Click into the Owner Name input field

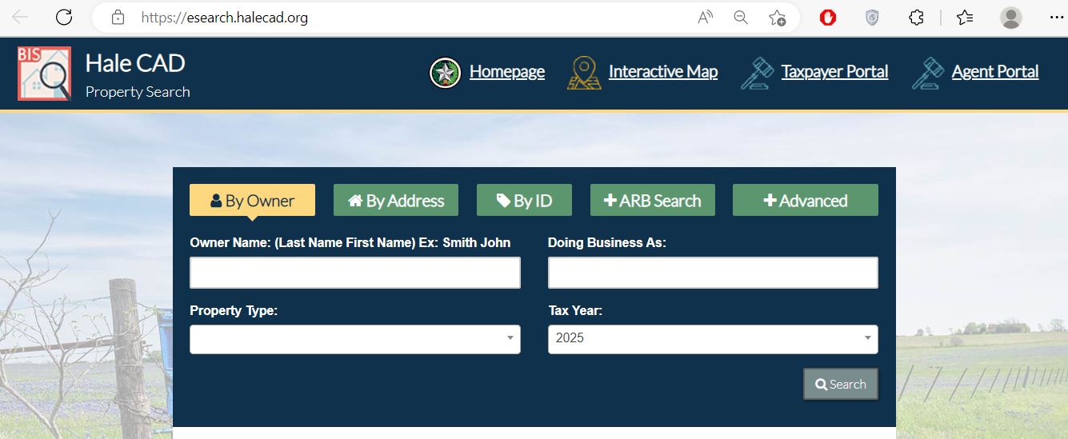tap(354, 273)
